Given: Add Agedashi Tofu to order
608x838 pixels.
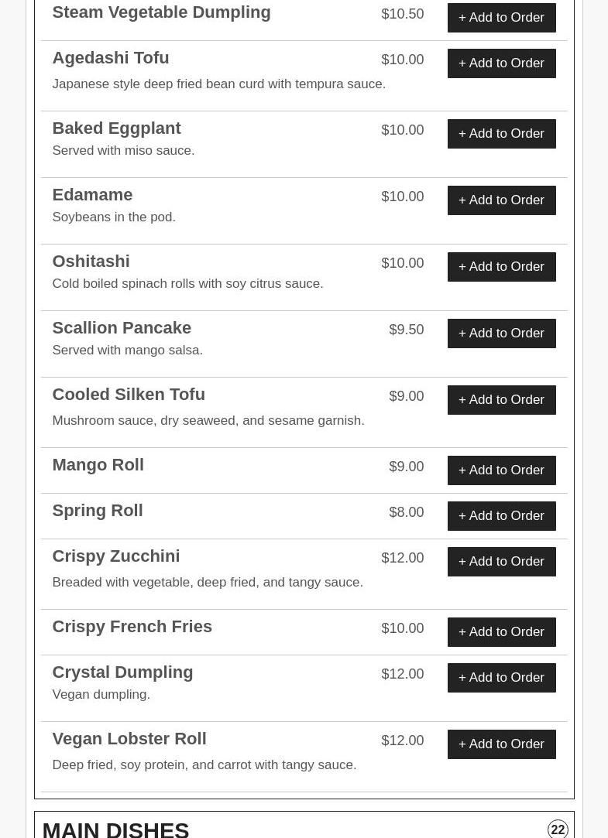Looking at the screenshot, I should point(501,63).
